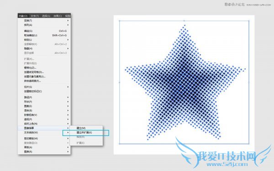The image size is (274, 171).
Task: Choose 创建裁切标记(C) trim marks entry
Action: 44,91
